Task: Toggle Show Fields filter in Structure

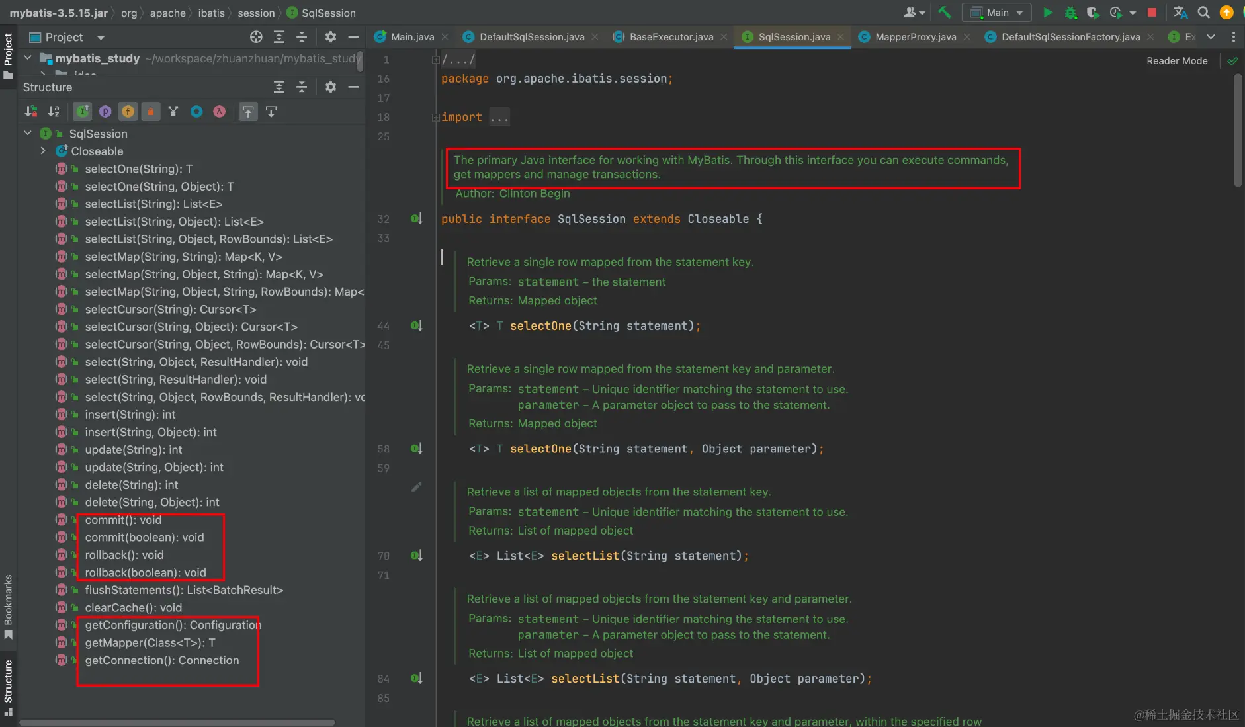Action: (128, 112)
